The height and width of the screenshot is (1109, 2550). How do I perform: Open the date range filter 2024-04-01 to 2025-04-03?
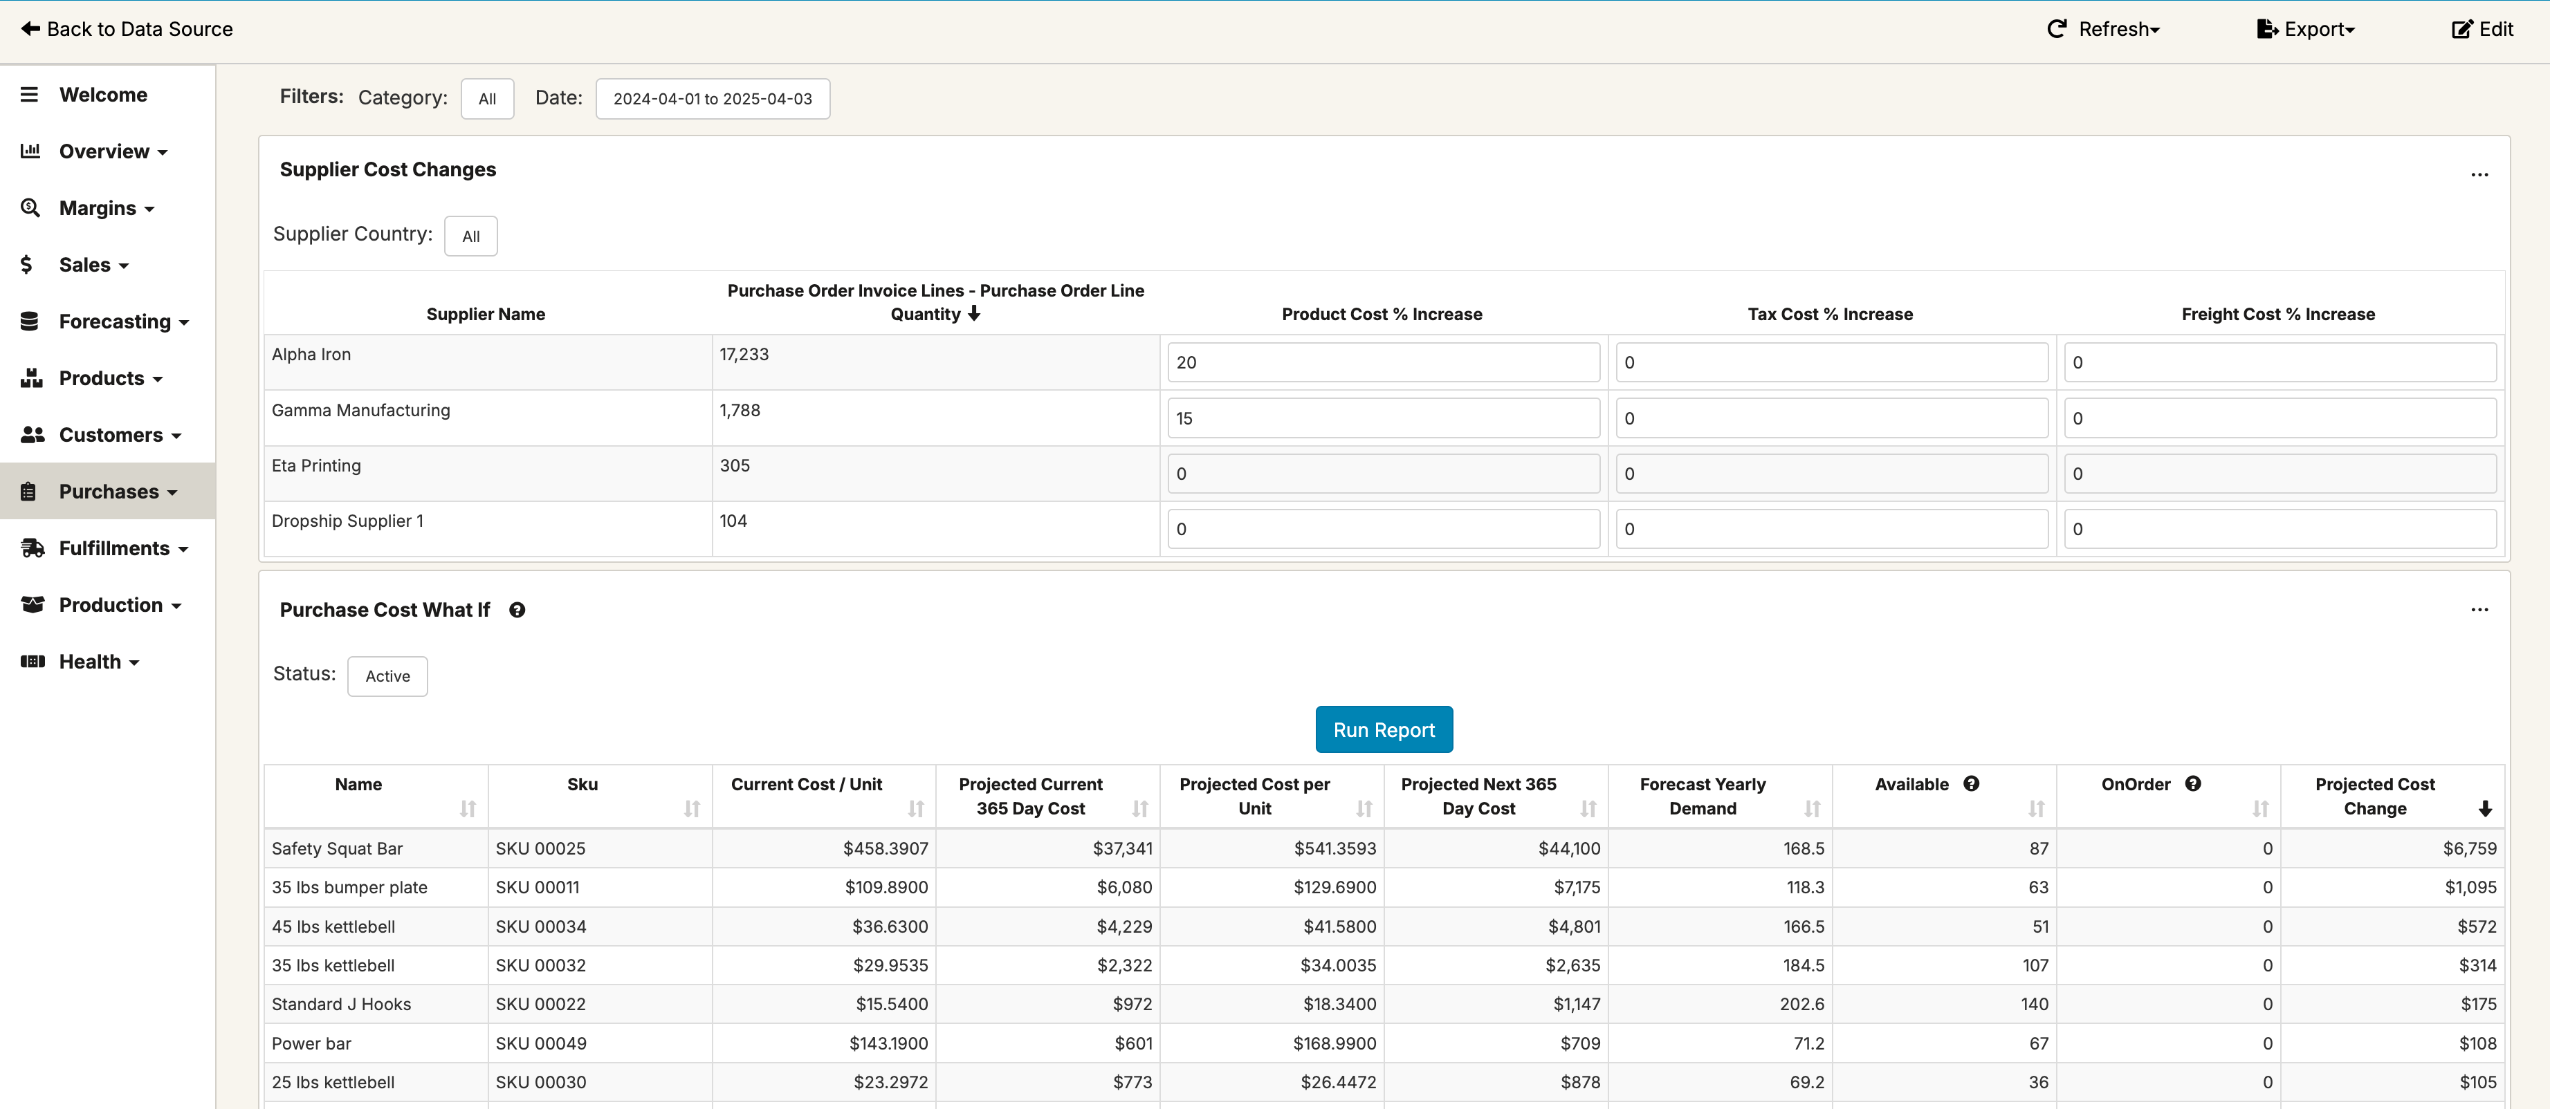click(712, 99)
